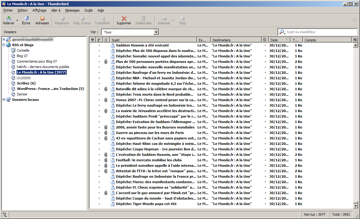Toggle read status of Saddam Hussein a été exécuté
The image size is (360, 219).
(99, 45)
